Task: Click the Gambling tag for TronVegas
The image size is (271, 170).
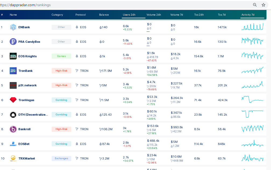Action: tap(61, 100)
